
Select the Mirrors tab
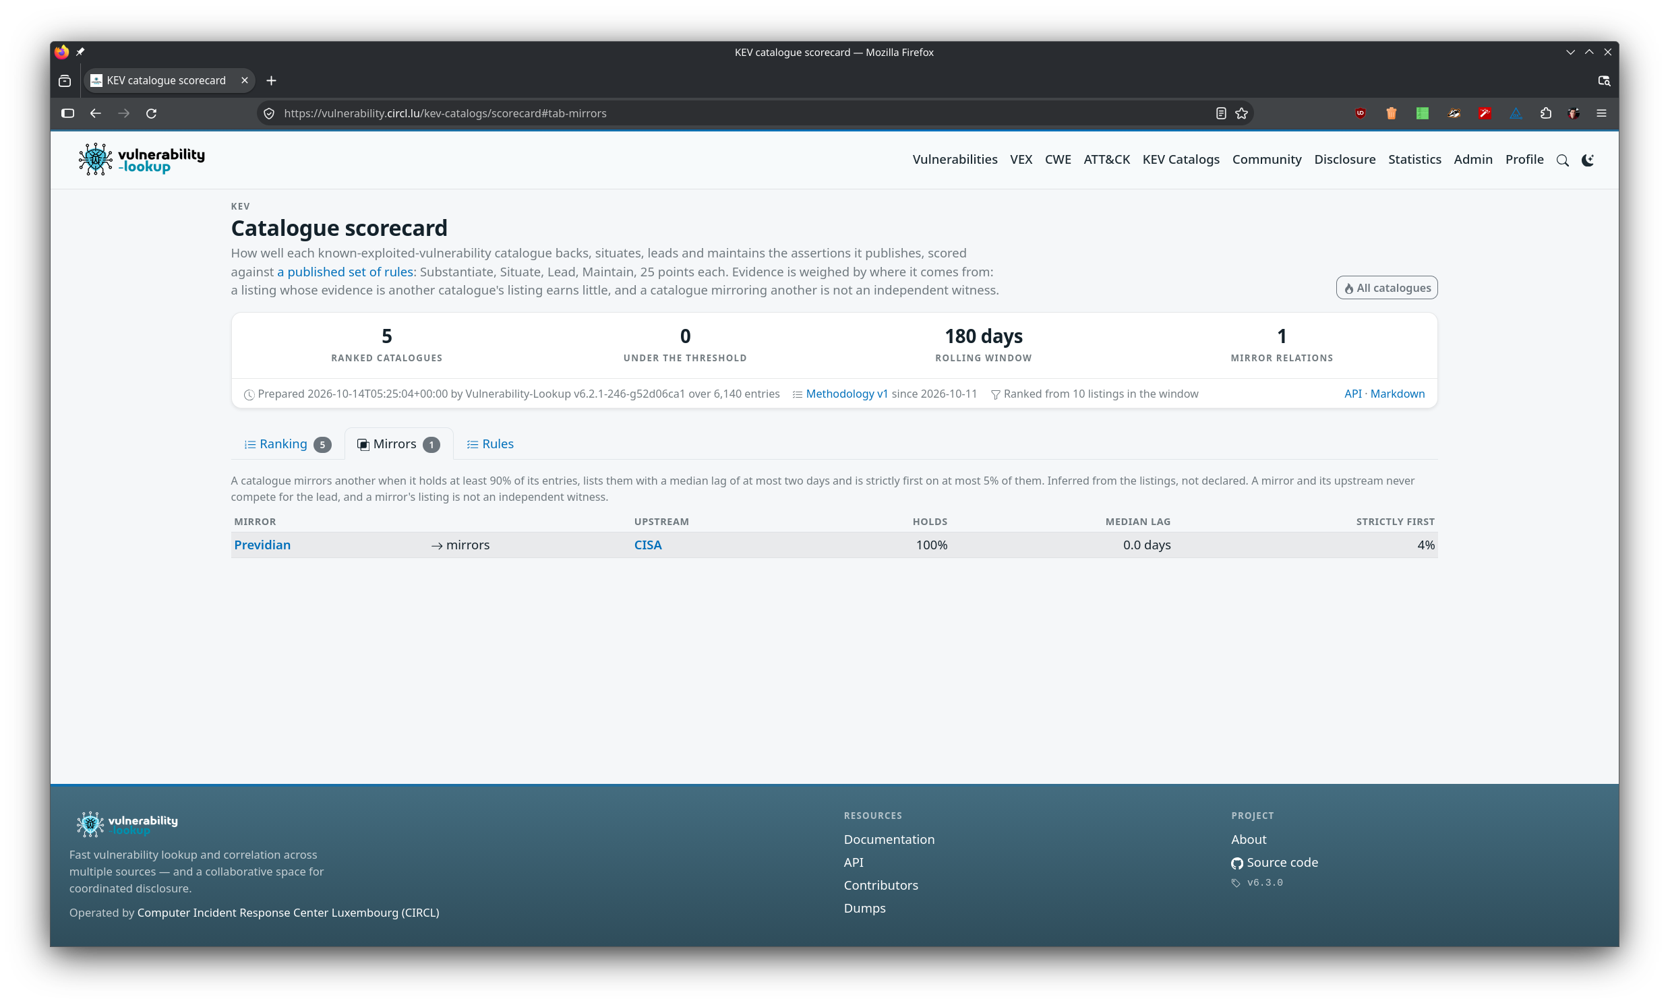[x=398, y=444]
